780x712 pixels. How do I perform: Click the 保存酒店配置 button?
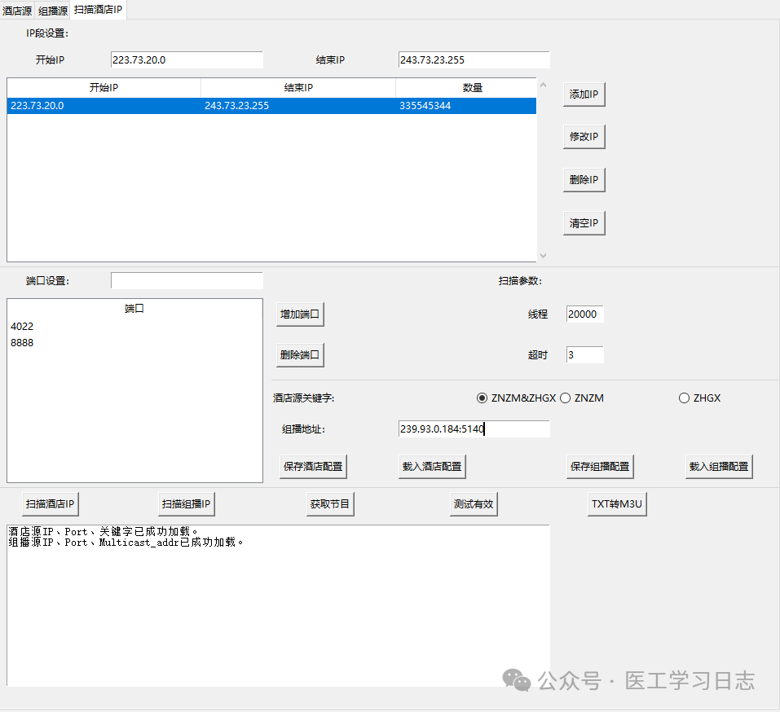tap(313, 466)
